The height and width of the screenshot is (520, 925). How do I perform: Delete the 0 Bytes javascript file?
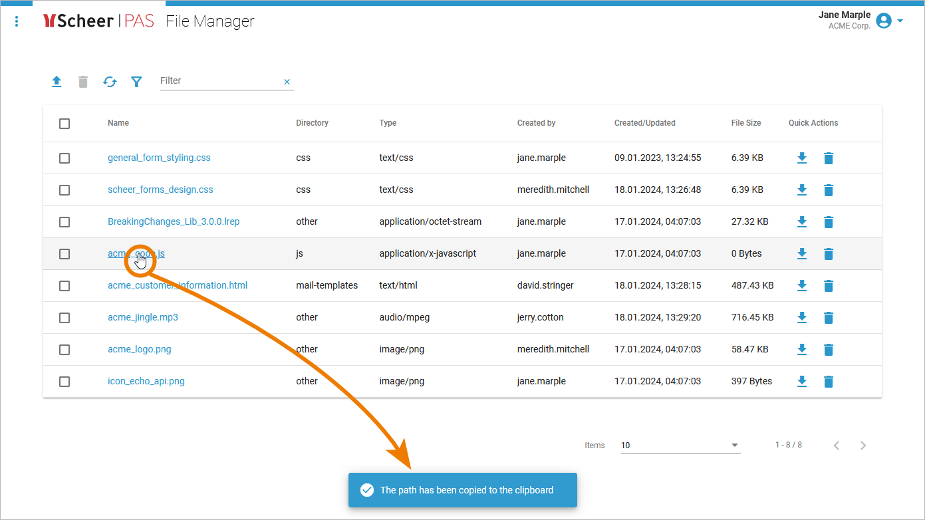pos(829,254)
